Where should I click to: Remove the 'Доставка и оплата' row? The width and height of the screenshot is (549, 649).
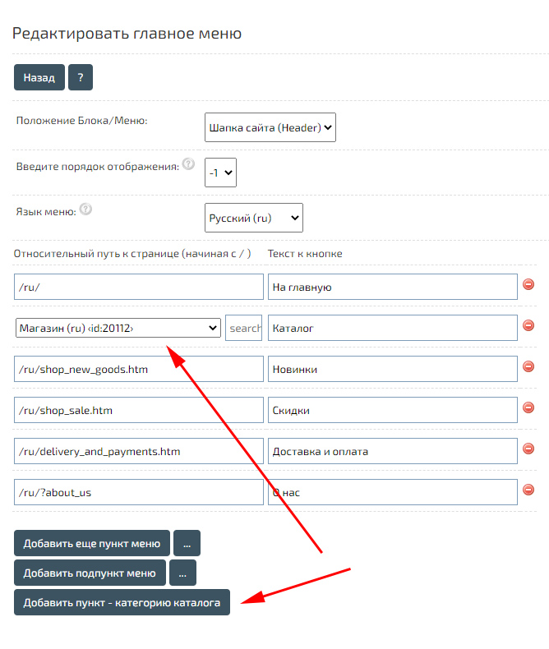[x=528, y=449]
